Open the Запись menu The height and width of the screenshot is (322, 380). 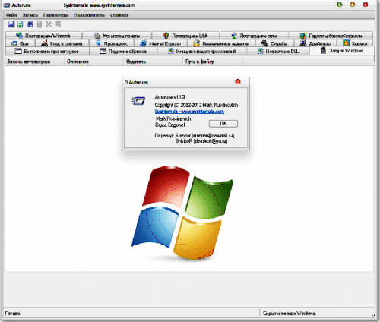[30, 15]
